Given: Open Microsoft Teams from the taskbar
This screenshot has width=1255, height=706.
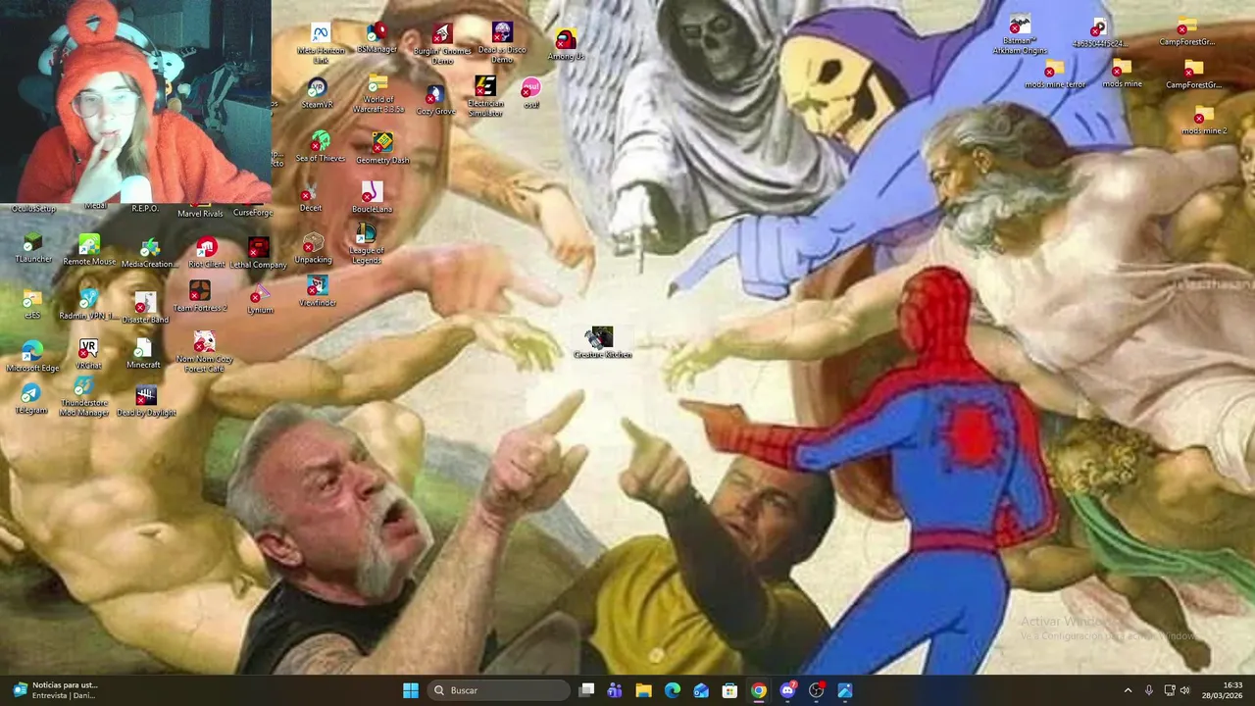Looking at the screenshot, I should point(615,690).
